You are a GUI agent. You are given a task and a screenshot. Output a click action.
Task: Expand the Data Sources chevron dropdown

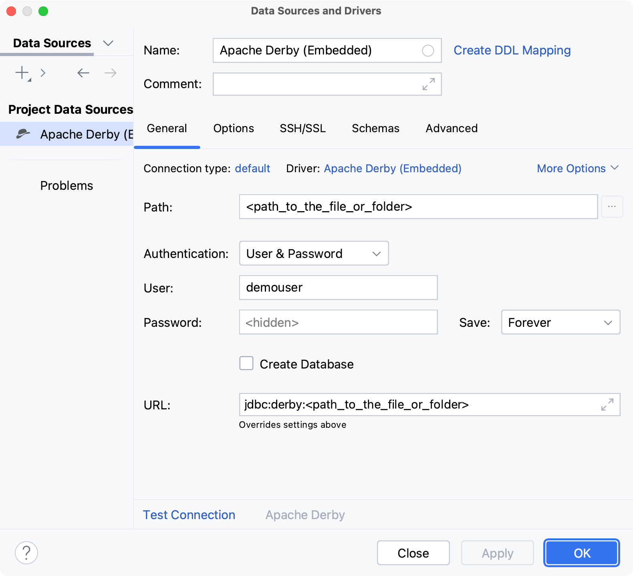pos(108,43)
